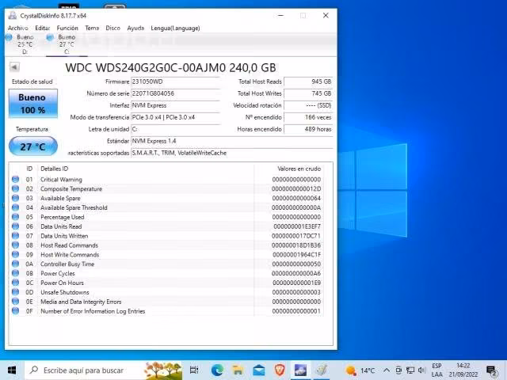
Task: Click the status dot for Power Cycles
Action: click(15, 273)
